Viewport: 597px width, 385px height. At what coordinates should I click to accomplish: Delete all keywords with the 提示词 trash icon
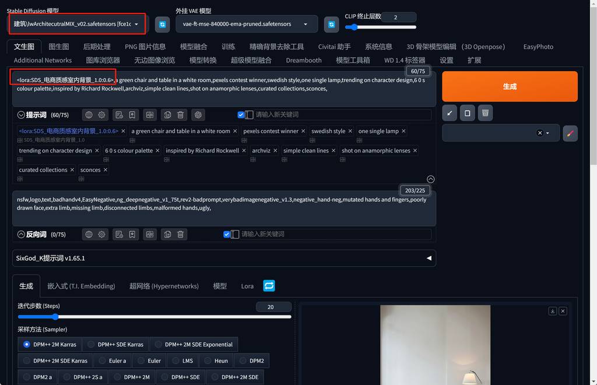(181, 115)
